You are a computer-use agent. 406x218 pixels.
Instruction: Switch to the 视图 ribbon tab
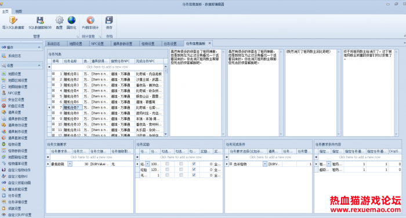19,12
